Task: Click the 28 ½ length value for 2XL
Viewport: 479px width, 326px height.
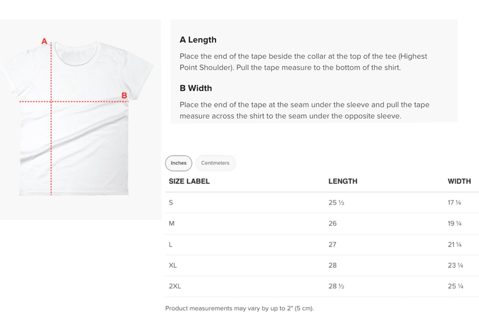Action: 336,286
